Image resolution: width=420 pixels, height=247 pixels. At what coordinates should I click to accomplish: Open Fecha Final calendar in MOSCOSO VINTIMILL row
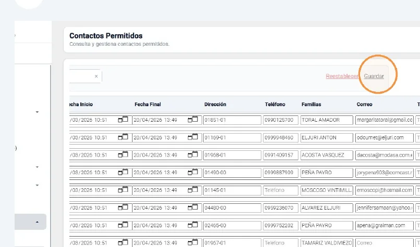(193, 190)
